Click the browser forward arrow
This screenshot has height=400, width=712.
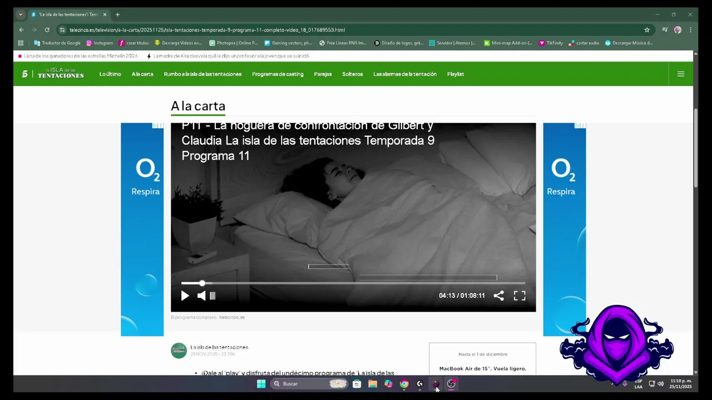tap(34, 30)
